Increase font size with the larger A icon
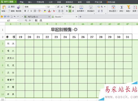 58,7
